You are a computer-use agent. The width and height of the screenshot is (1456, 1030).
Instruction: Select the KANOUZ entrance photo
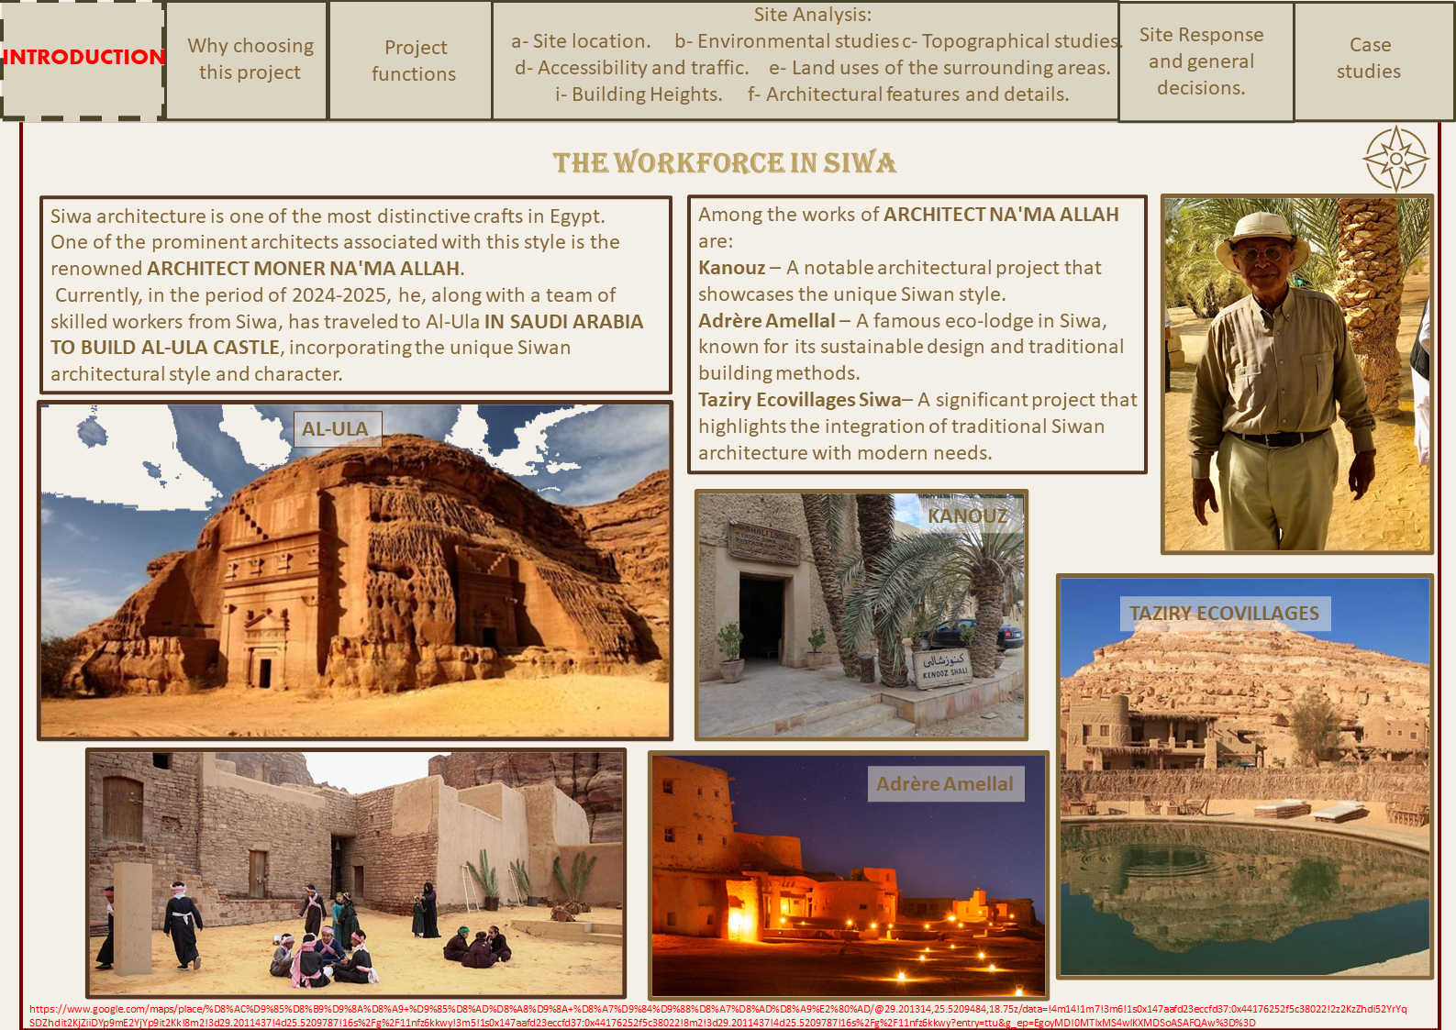pos(861,615)
